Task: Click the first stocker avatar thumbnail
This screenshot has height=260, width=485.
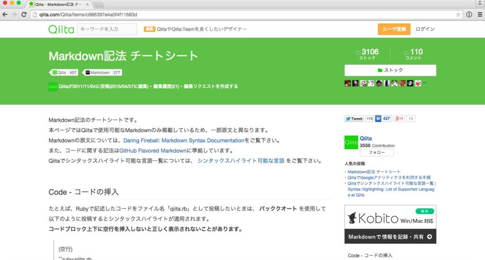Action: pyautogui.click(x=348, y=83)
